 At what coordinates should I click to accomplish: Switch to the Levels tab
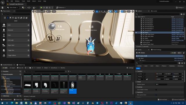154,11
